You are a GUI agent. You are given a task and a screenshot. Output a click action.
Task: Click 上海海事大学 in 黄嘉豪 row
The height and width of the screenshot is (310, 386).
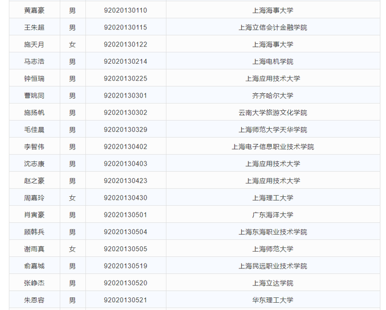coord(273,10)
